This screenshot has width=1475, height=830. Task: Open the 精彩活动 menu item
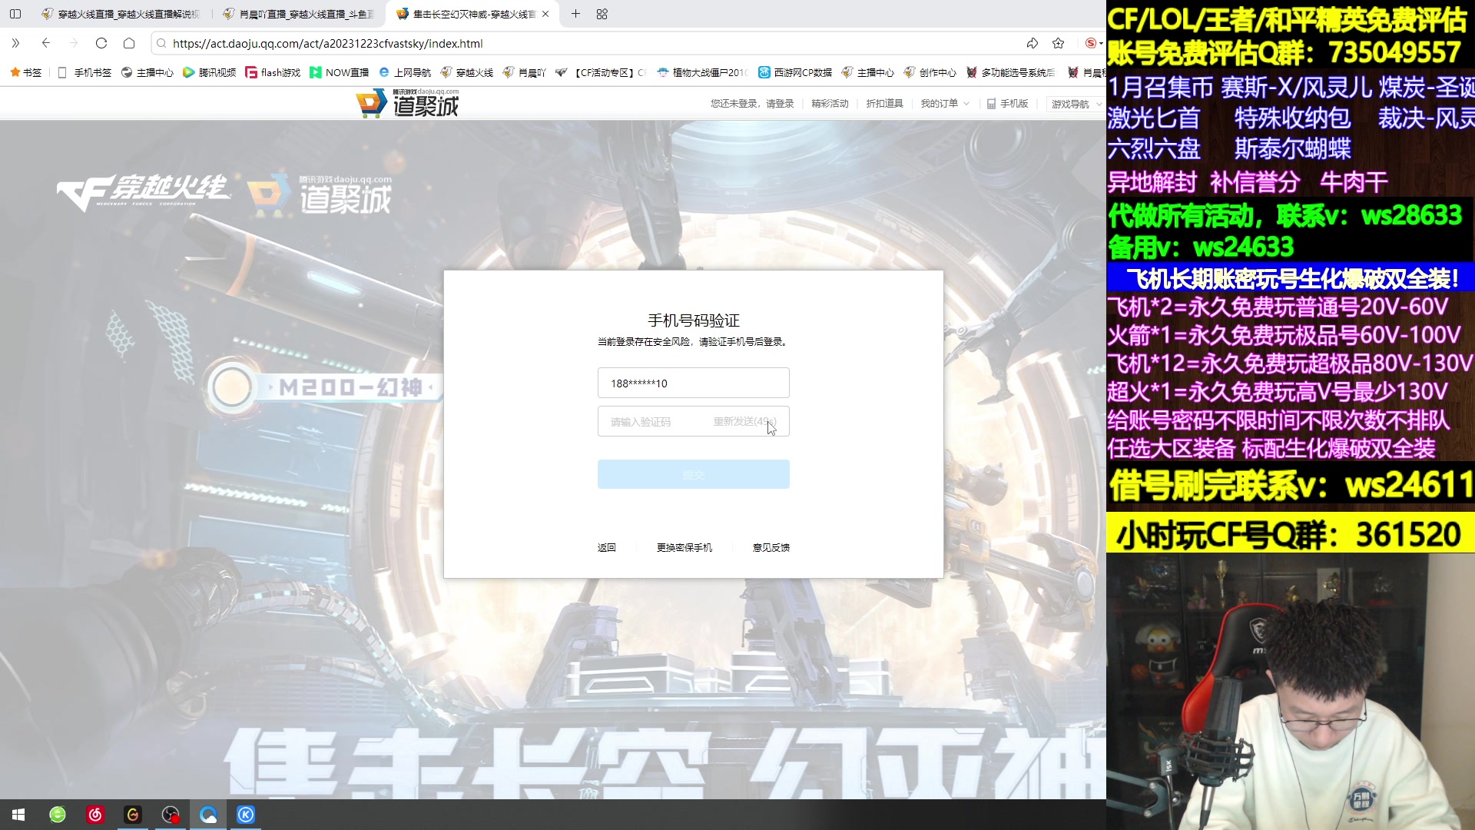click(x=830, y=104)
